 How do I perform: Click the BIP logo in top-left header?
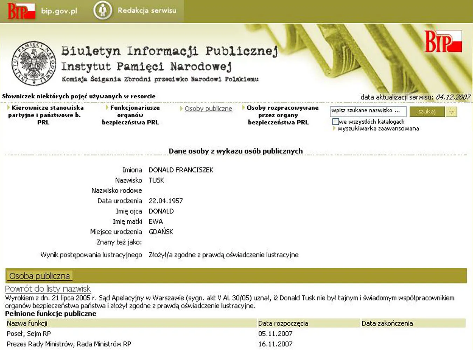(x=21, y=10)
